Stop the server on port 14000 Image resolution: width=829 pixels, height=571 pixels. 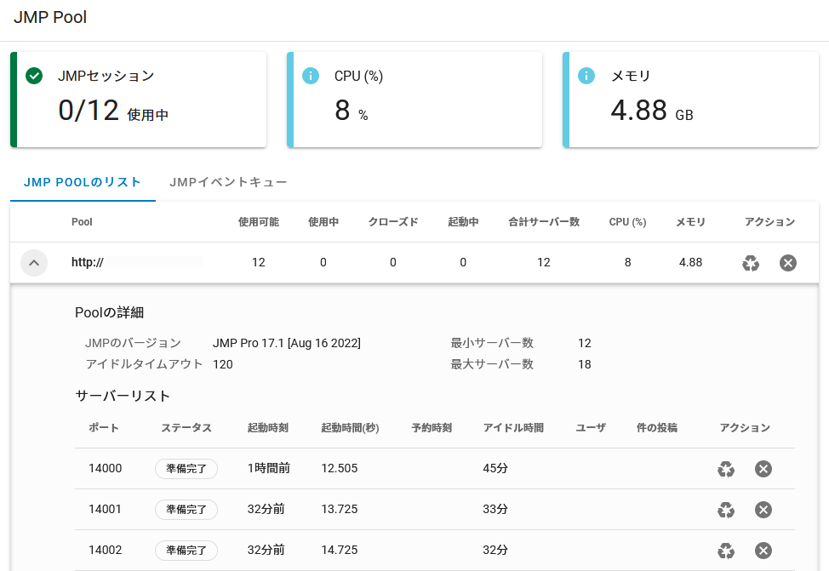pos(763,469)
